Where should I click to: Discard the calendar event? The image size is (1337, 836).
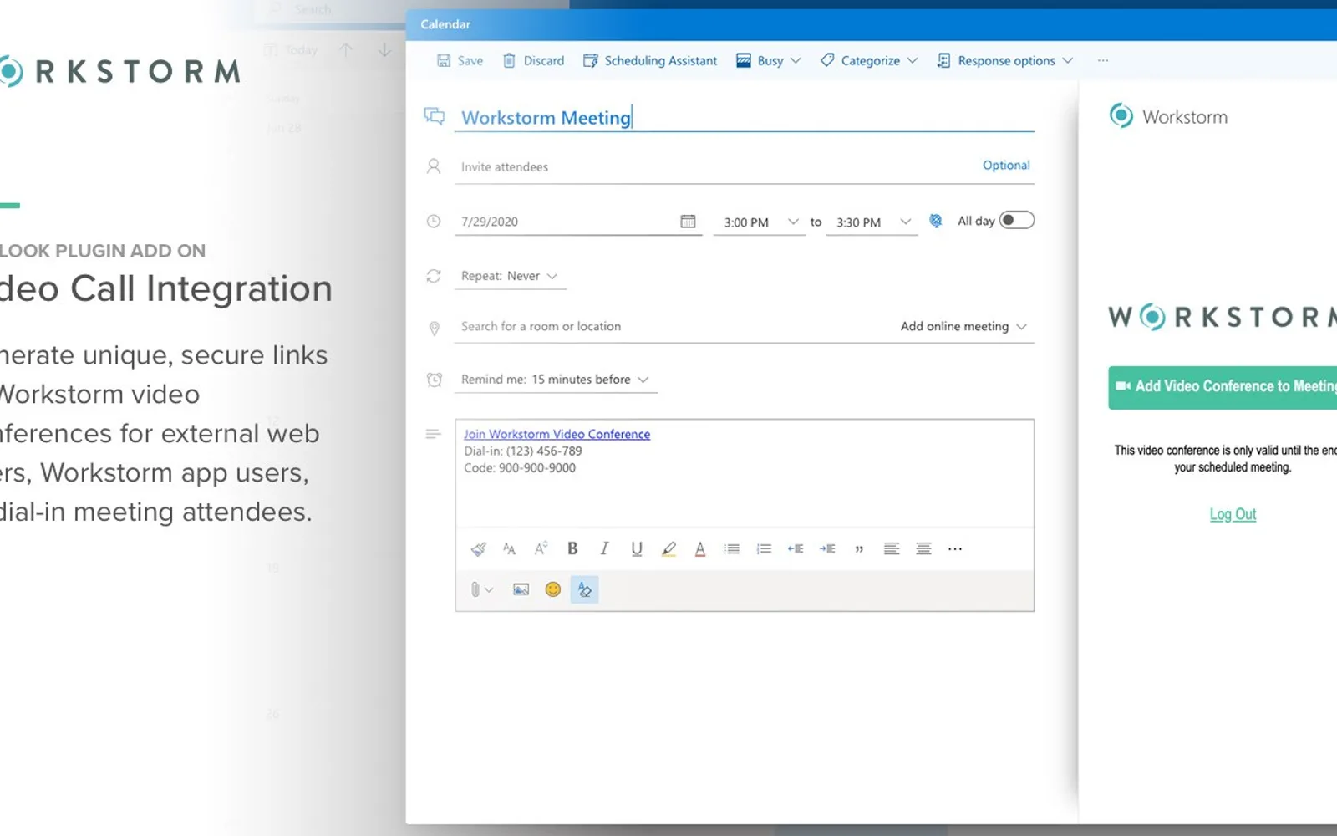pyautogui.click(x=533, y=60)
